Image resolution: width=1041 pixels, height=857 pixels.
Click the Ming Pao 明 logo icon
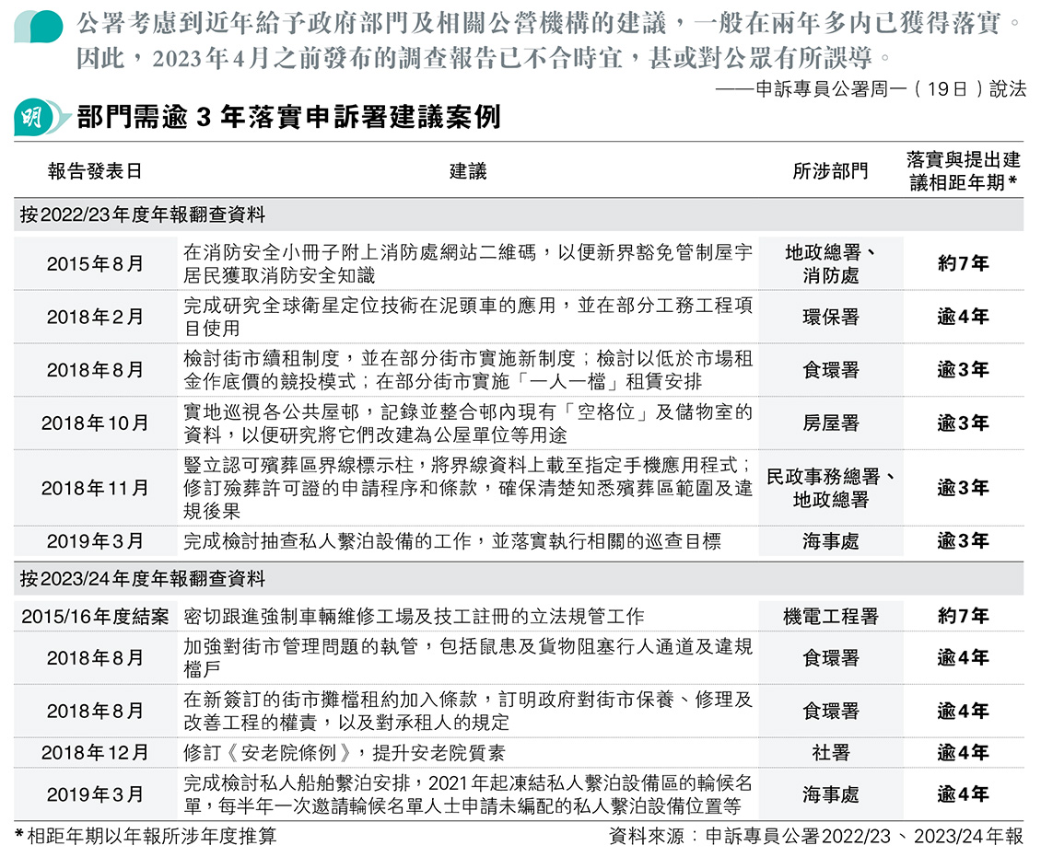[37, 118]
